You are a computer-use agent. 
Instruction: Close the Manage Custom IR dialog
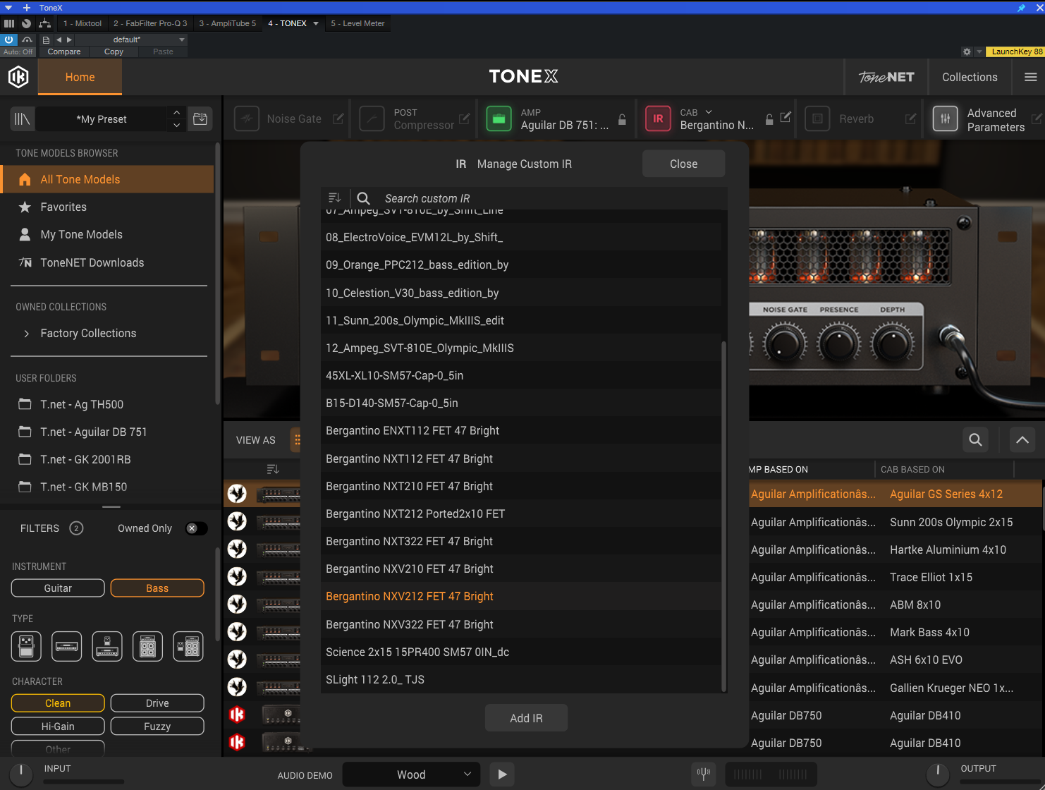coord(683,164)
